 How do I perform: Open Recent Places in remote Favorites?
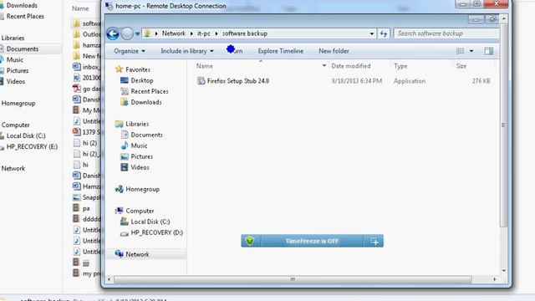point(150,91)
